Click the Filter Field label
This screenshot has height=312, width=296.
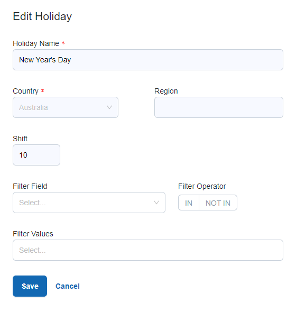(x=30, y=186)
